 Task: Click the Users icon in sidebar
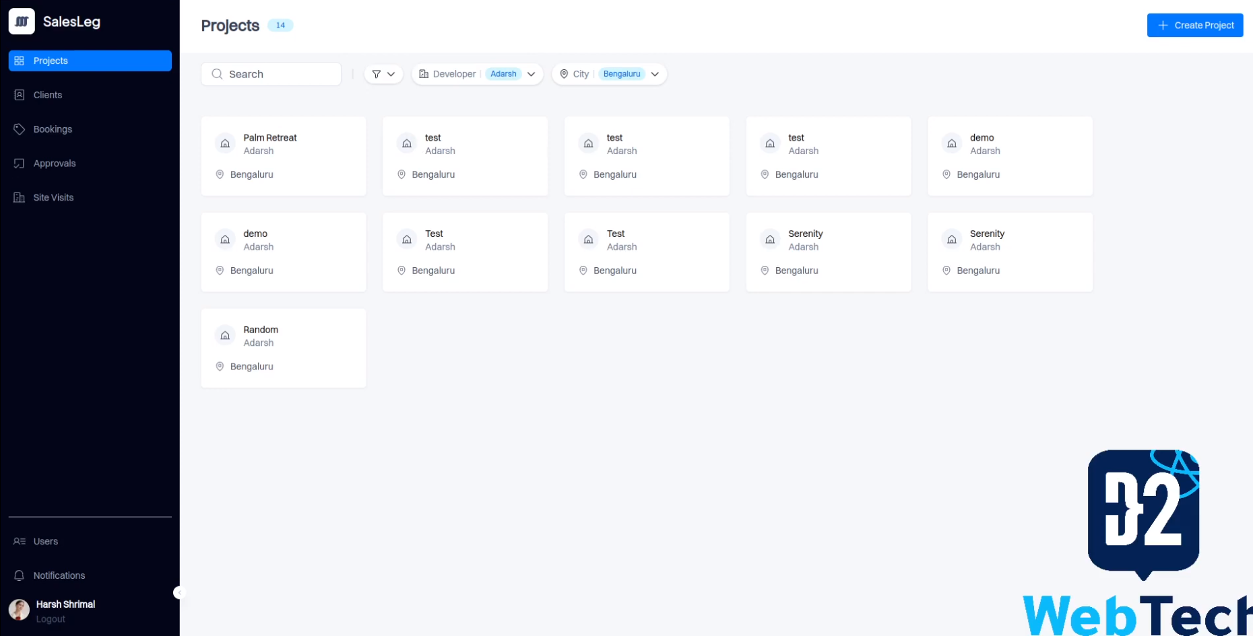coord(20,542)
